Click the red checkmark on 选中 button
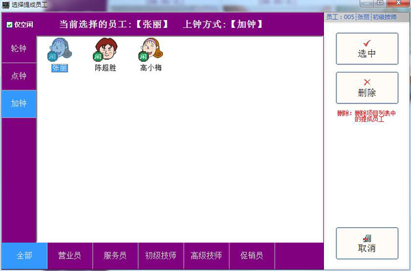Screen dimensions: 411x271 tap(367, 43)
